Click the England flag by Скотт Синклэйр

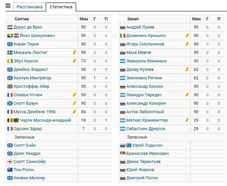[10, 162]
